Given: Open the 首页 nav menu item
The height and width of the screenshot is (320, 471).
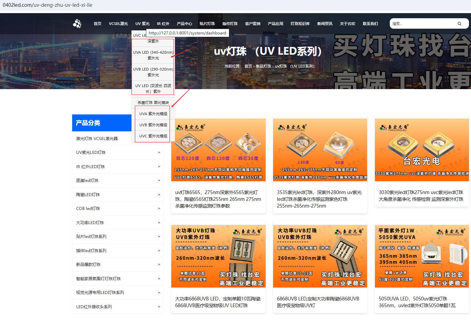Looking at the screenshot, I should [97, 24].
